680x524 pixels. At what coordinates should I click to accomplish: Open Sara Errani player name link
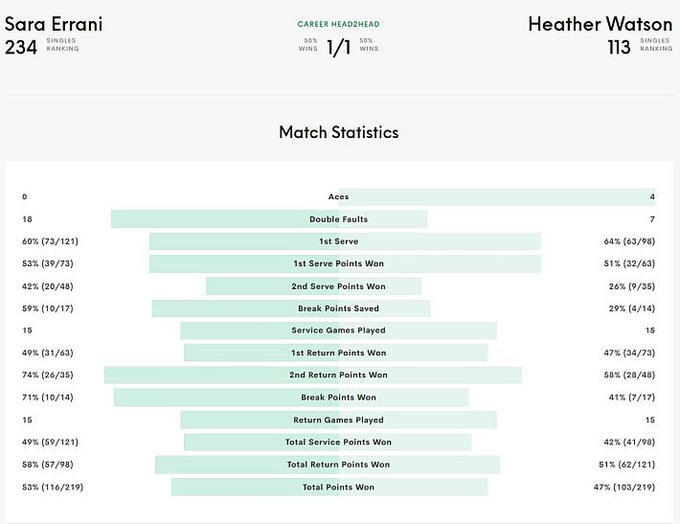click(x=54, y=24)
